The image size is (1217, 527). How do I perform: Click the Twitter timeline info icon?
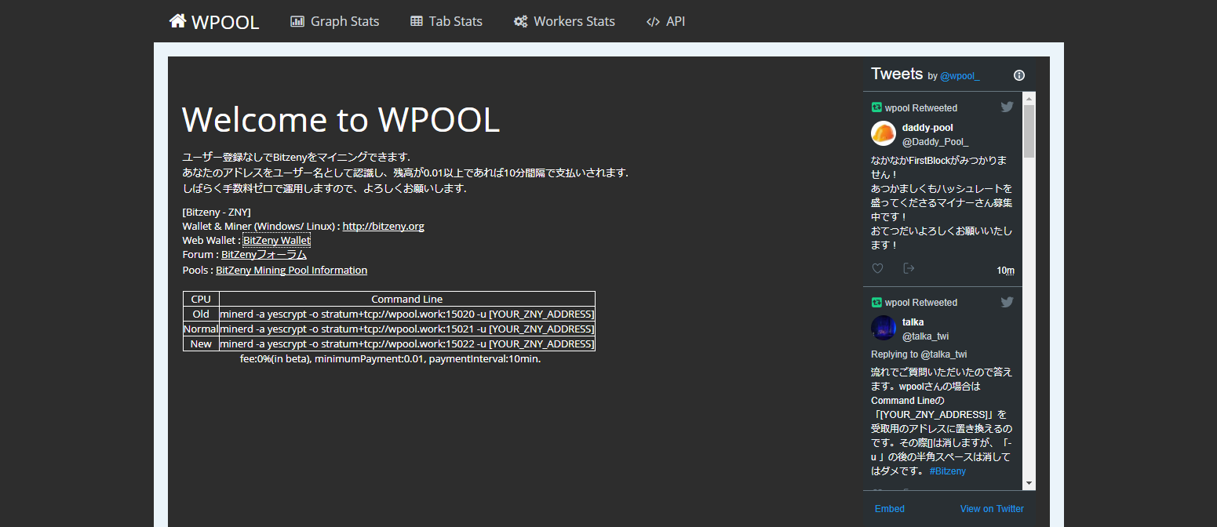point(1019,75)
